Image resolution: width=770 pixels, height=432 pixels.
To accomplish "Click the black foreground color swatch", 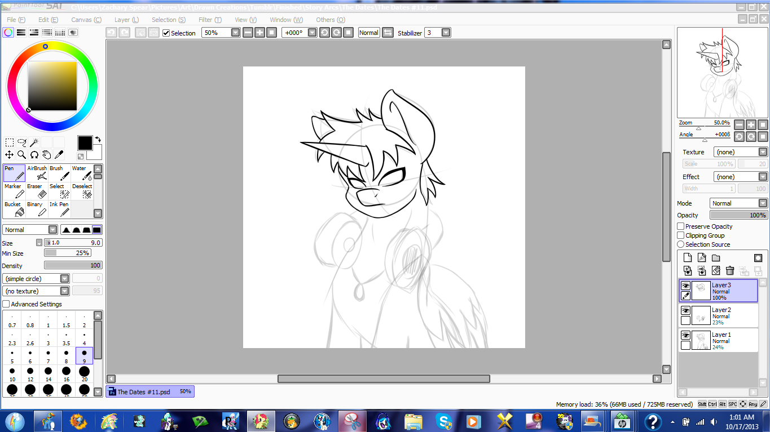I will pyautogui.click(x=85, y=142).
